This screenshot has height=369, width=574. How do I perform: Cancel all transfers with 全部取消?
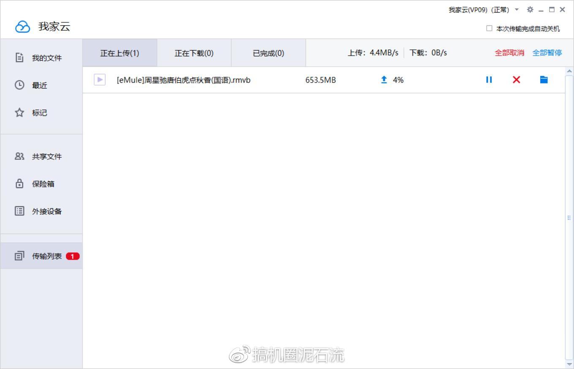click(x=509, y=53)
